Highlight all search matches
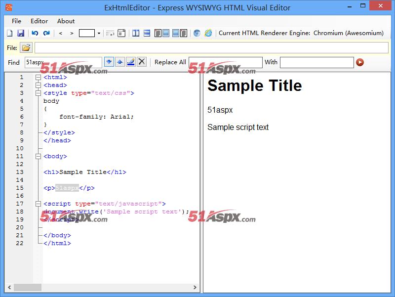 [131, 62]
